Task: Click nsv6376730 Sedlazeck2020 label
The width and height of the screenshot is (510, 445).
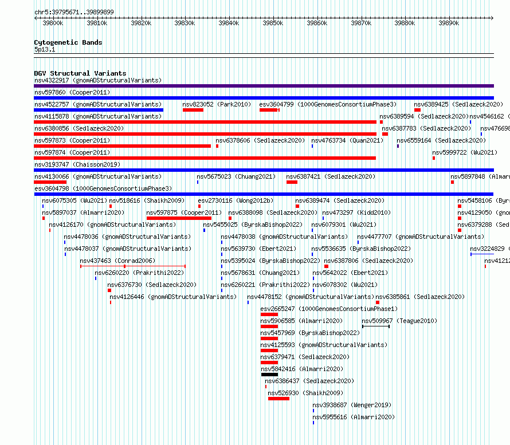Action: click(152, 285)
